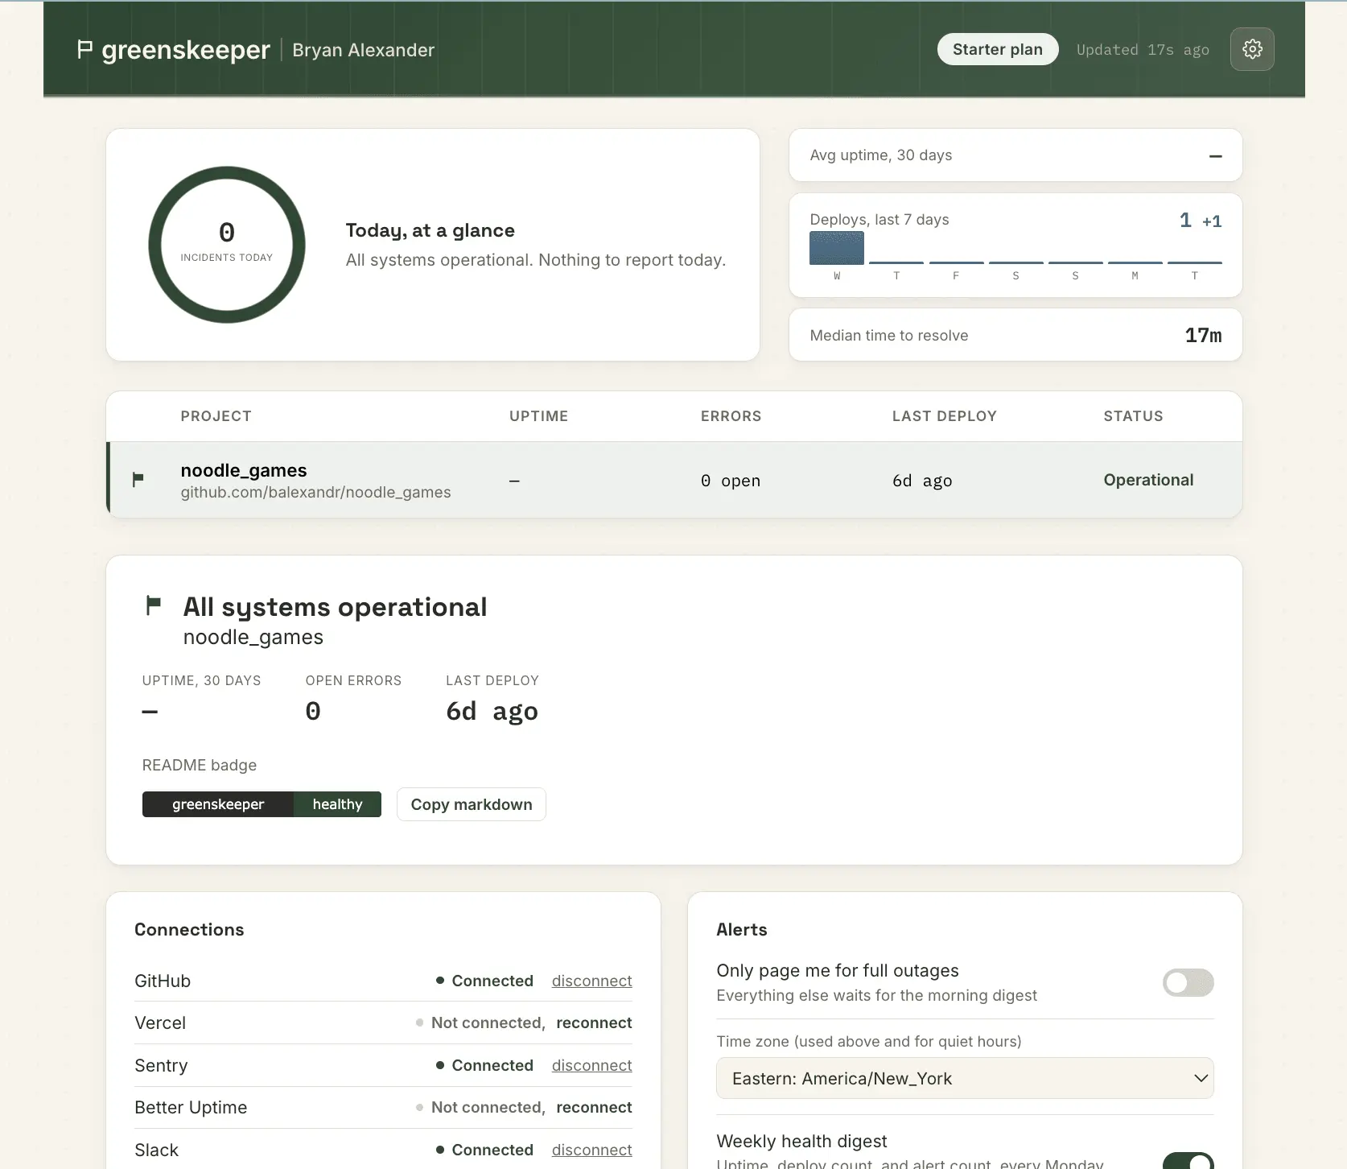Disconnect the Sentry connection
The height and width of the screenshot is (1169, 1347).
pyautogui.click(x=591, y=1065)
